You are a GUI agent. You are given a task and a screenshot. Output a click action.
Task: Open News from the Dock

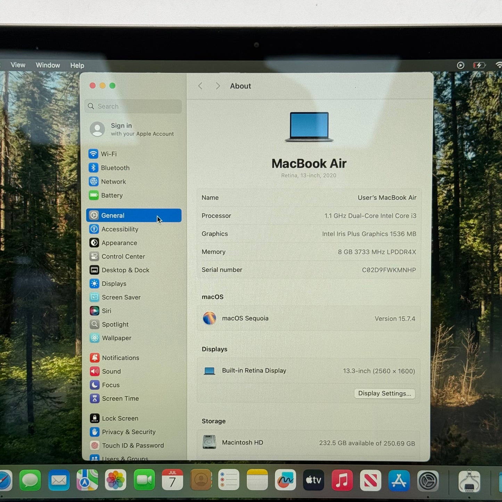tap(371, 480)
